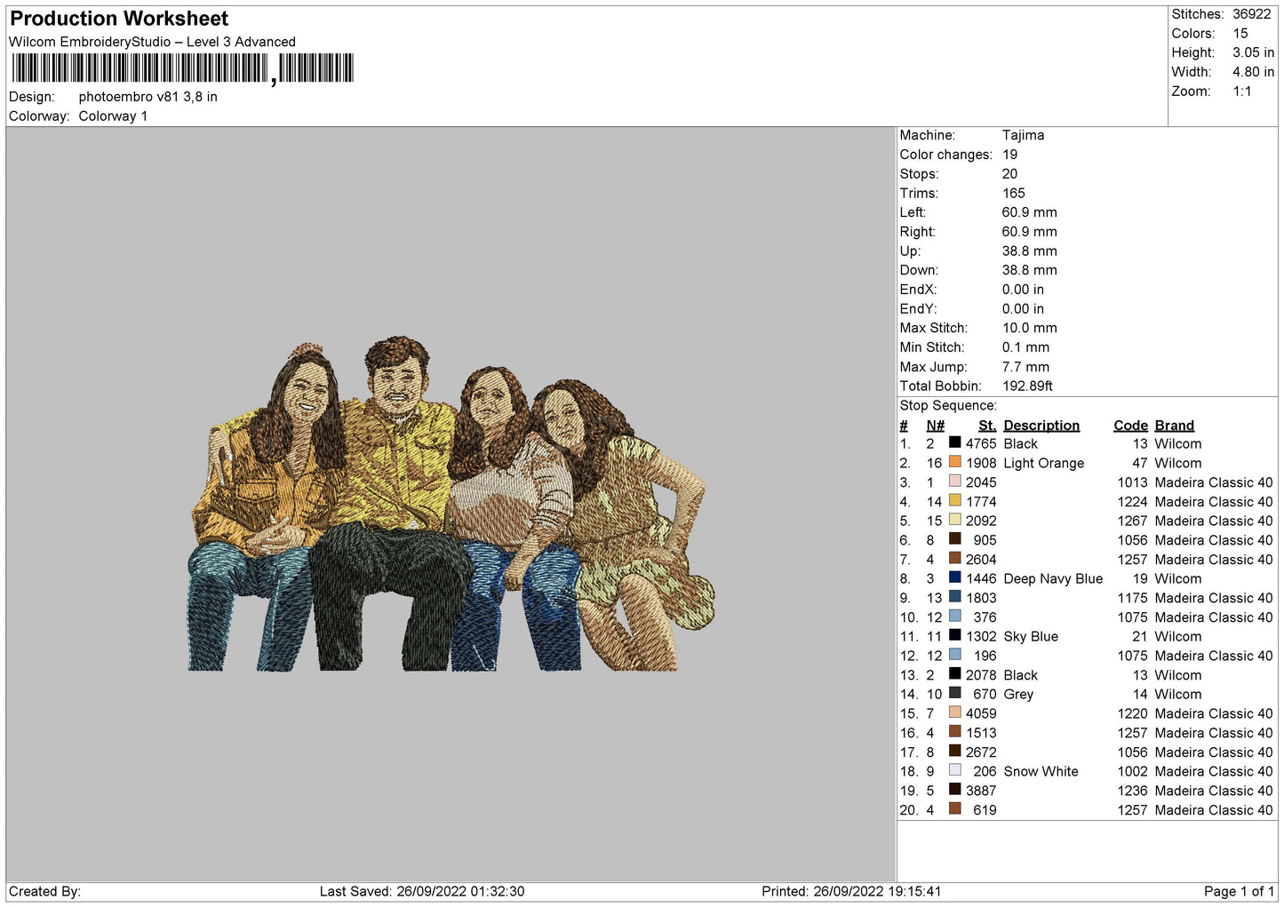The image size is (1284, 907).
Task: Click the Zoom value '1:1'
Action: (x=1241, y=91)
